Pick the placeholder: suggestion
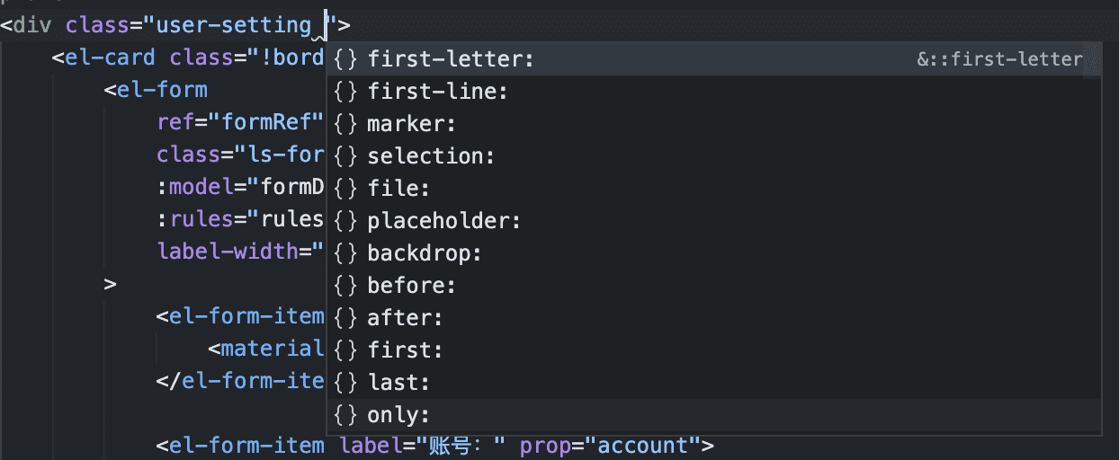Image resolution: width=1119 pixels, height=460 pixels. tap(714, 221)
